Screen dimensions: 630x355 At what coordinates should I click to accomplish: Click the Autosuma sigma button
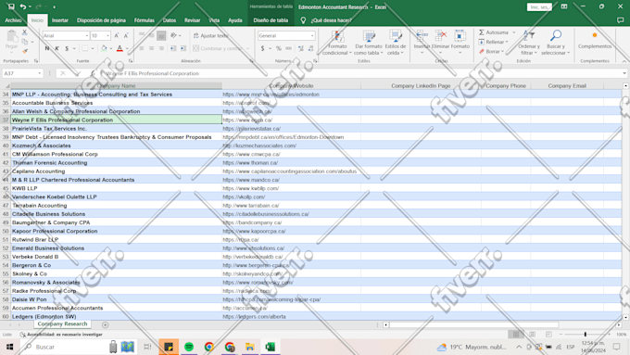tap(494, 32)
